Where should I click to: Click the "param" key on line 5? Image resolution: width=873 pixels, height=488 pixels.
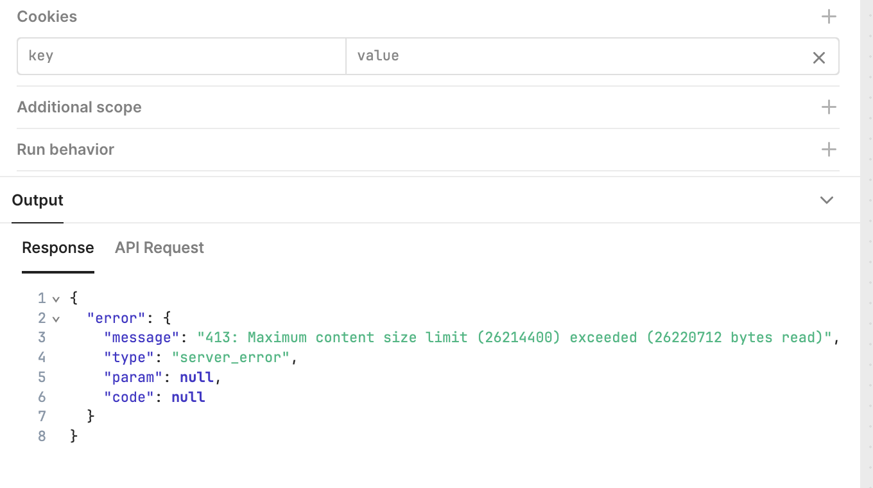[134, 378]
